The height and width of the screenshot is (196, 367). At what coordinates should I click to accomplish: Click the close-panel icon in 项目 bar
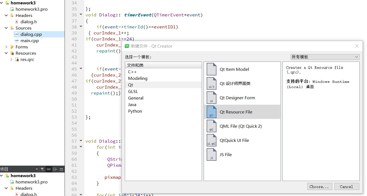[x=61, y=169]
